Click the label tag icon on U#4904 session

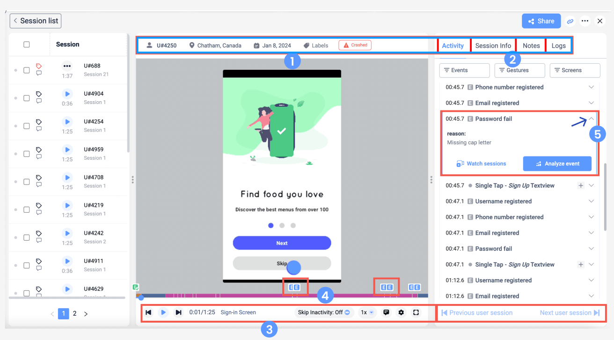(39, 94)
